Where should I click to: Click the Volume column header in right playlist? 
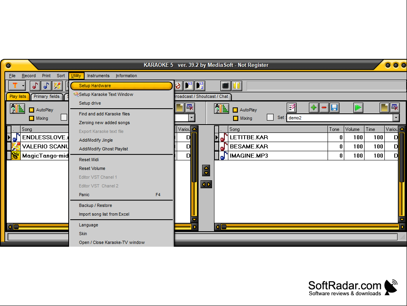pos(354,129)
